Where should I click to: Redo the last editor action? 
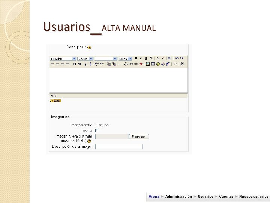click(182, 58)
